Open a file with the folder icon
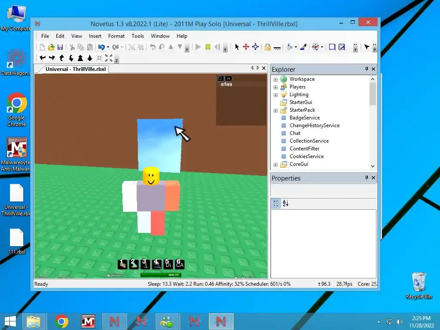Screen dimensions: 440x330 pyautogui.click(x=51, y=47)
